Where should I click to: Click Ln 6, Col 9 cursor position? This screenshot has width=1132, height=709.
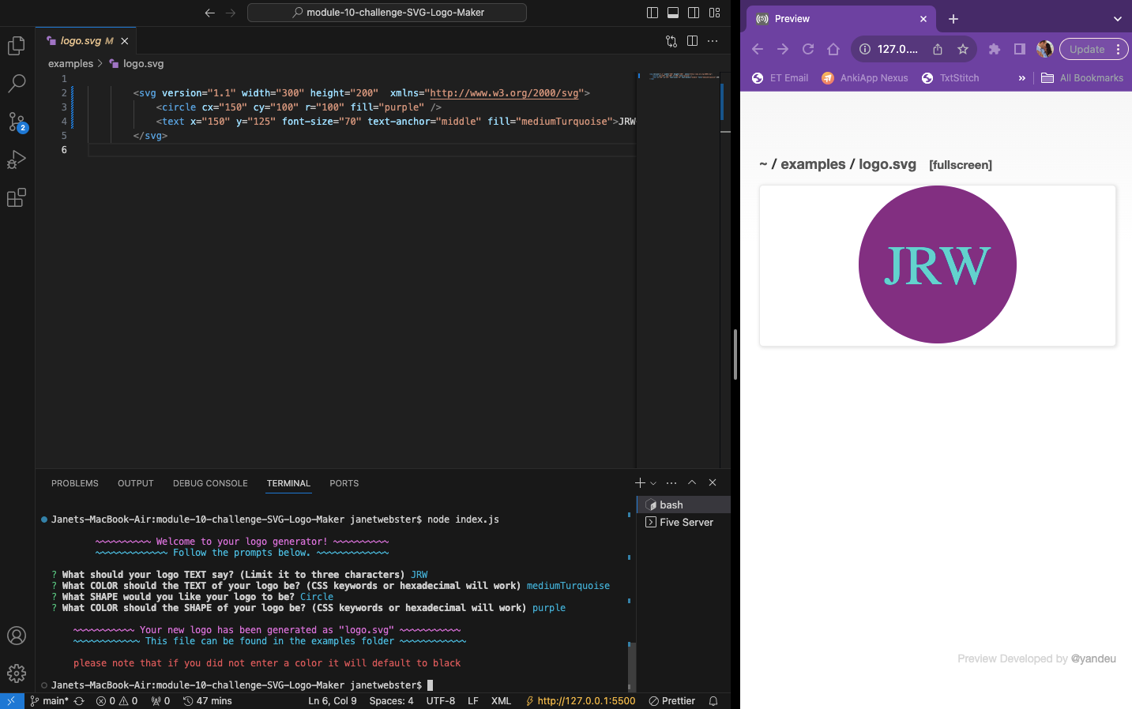tap(333, 701)
